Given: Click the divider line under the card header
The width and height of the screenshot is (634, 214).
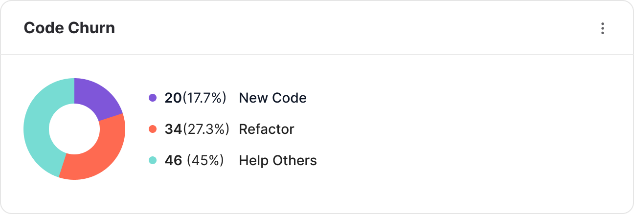Looking at the screenshot, I should [x=317, y=54].
